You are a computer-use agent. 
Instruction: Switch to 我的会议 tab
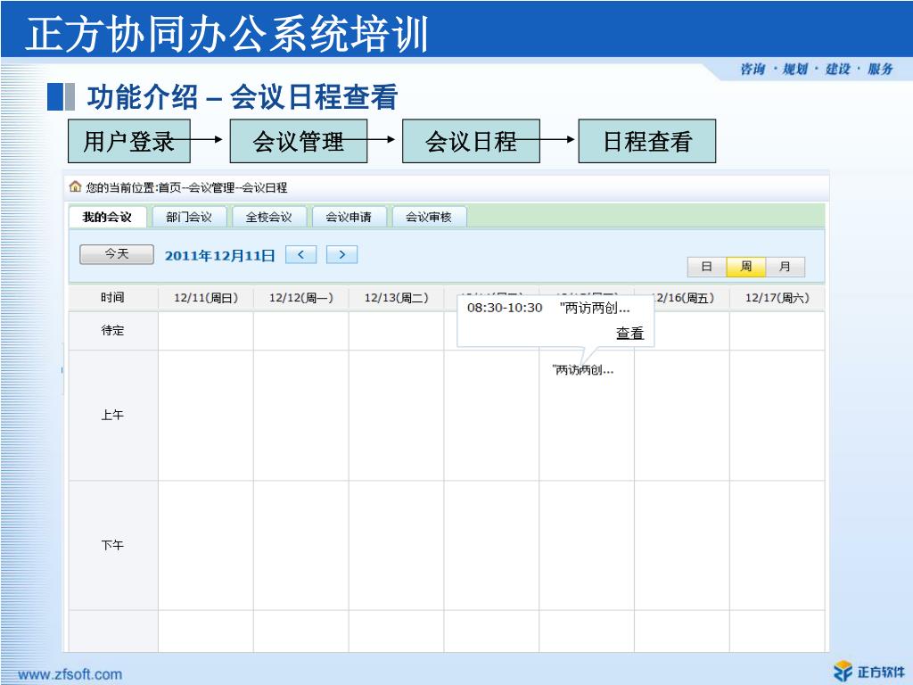108,217
